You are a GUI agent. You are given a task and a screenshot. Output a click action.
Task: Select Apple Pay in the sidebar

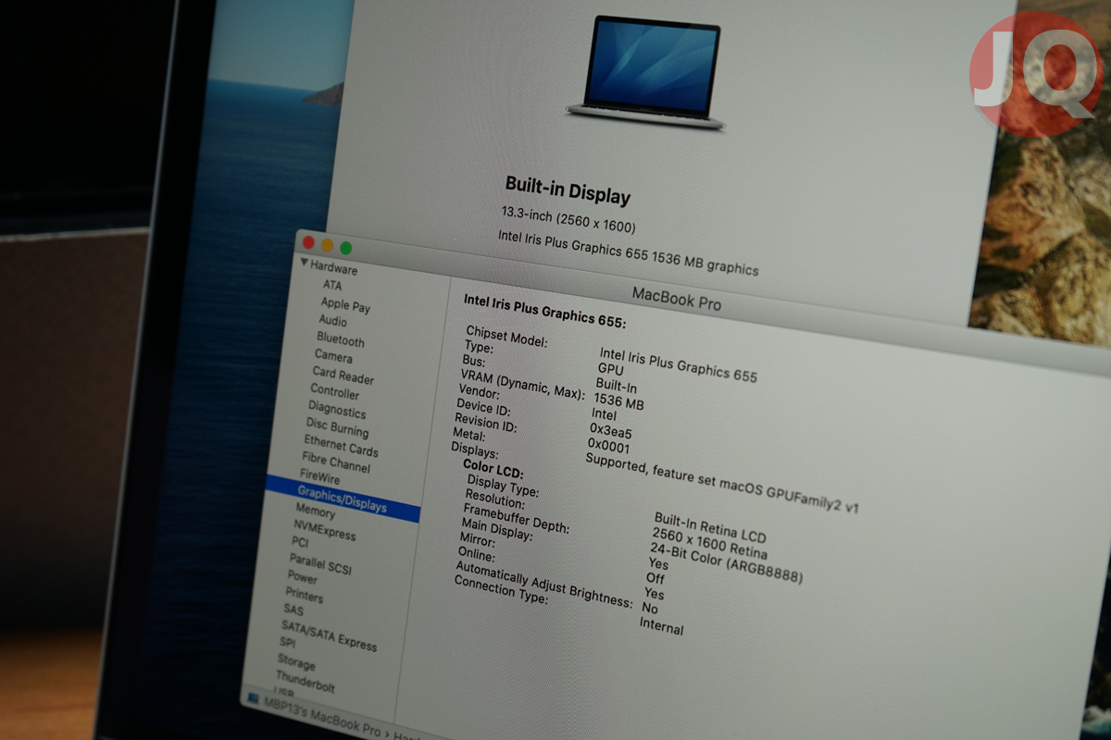[345, 305]
